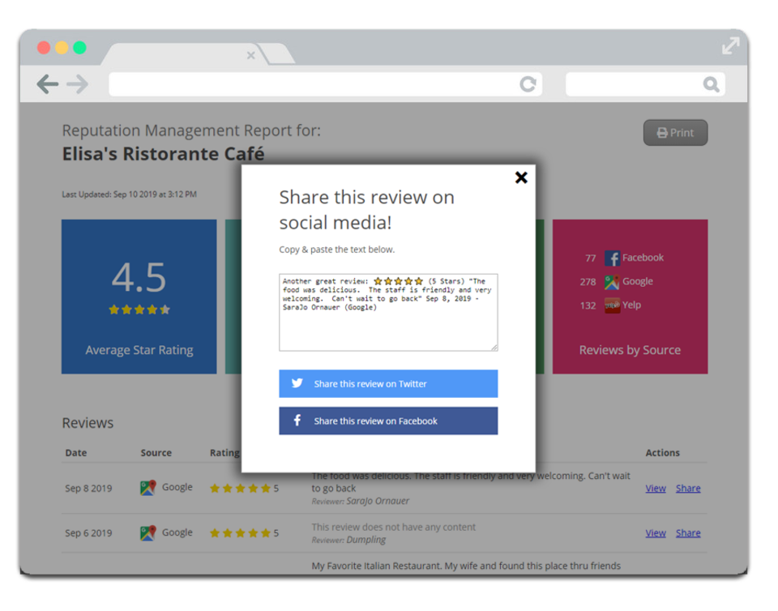Share this review on Facebook
Screen dimensions: 778x611
[x=388, y=421]
